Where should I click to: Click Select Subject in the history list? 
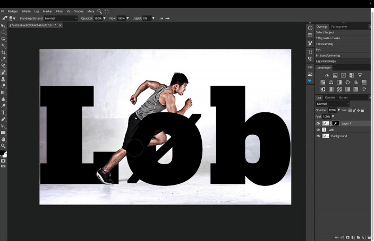point(325,32)
